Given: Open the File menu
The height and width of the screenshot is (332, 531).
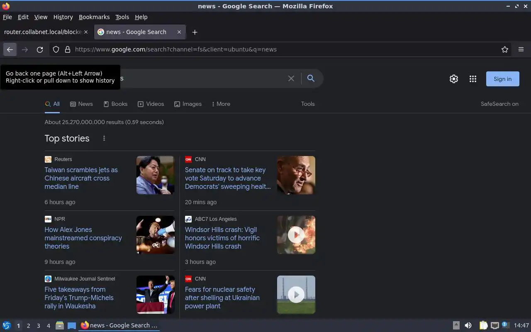Looking at the screenshot, I should 7,17.
